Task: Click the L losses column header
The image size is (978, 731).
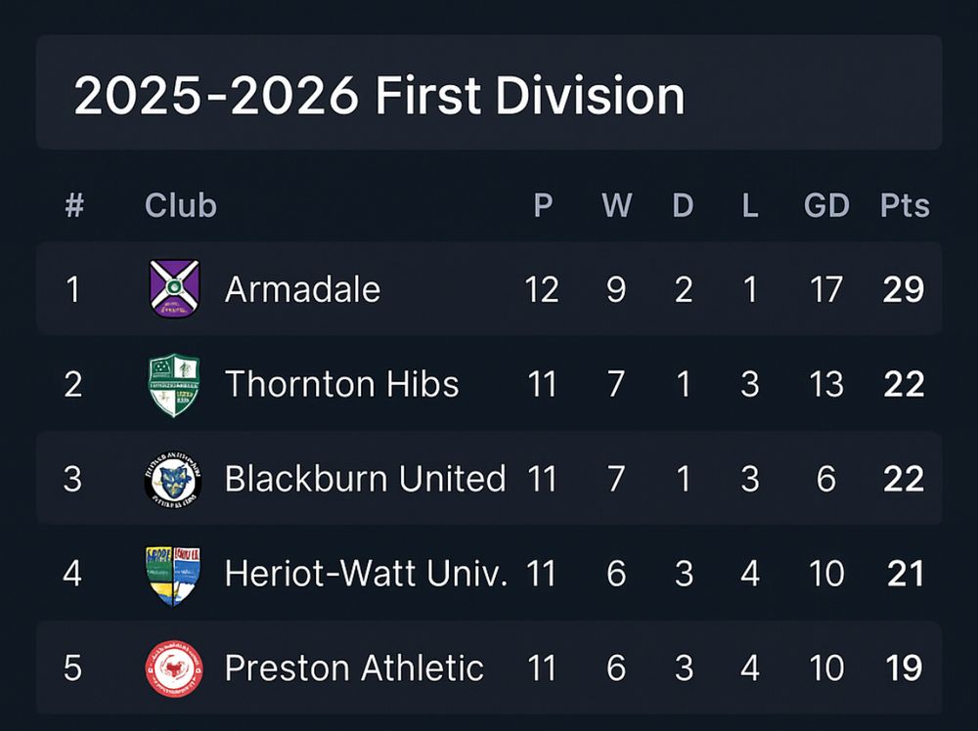Action: coord(750,205)
